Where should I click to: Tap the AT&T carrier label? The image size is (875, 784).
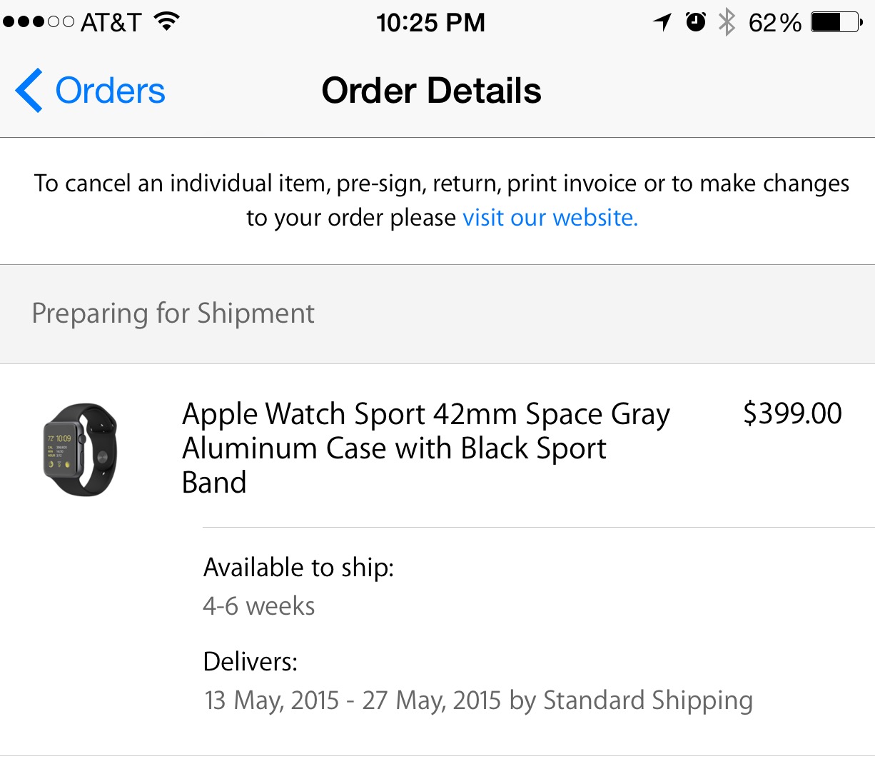click(x=111, y=23)
